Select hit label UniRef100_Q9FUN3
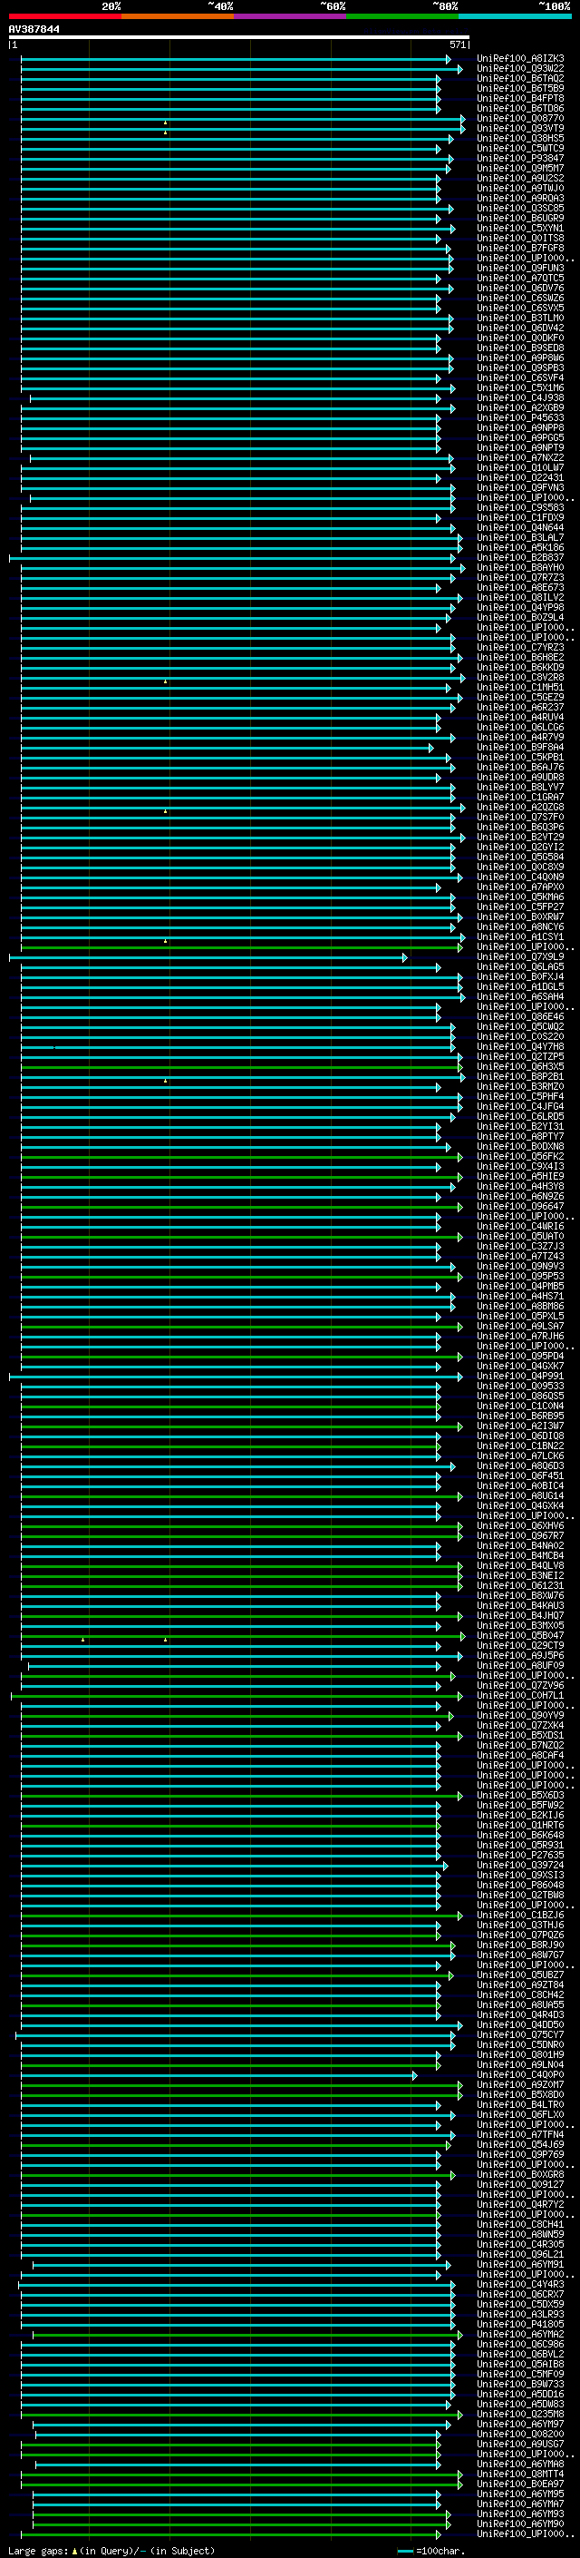 [x=520, y=268]
